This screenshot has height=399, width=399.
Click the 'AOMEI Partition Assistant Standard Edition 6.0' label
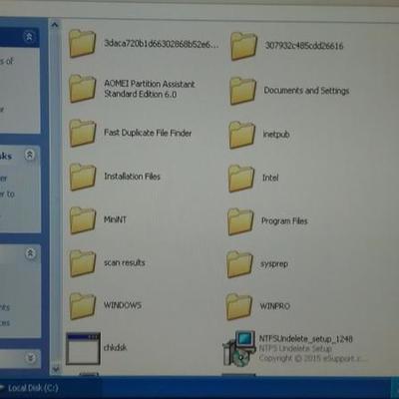(150, 89)
